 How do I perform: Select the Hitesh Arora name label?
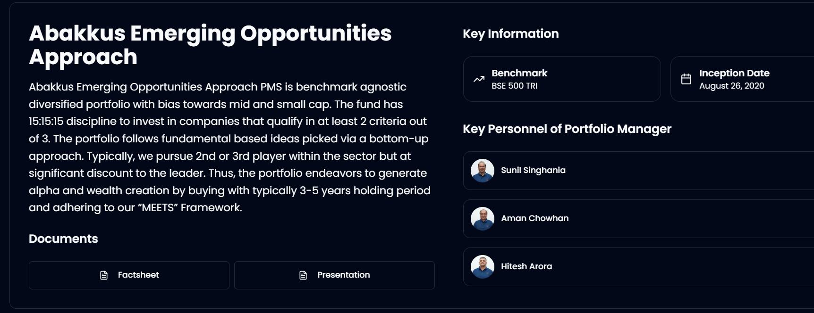[x=526, y=266]
